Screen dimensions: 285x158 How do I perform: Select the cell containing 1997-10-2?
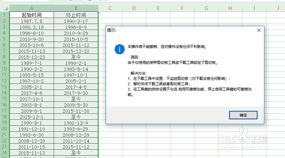click(x=32, y=81)
